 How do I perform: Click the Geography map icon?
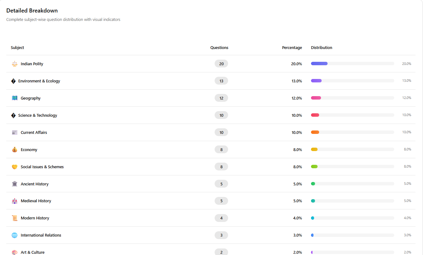[15, 98]
